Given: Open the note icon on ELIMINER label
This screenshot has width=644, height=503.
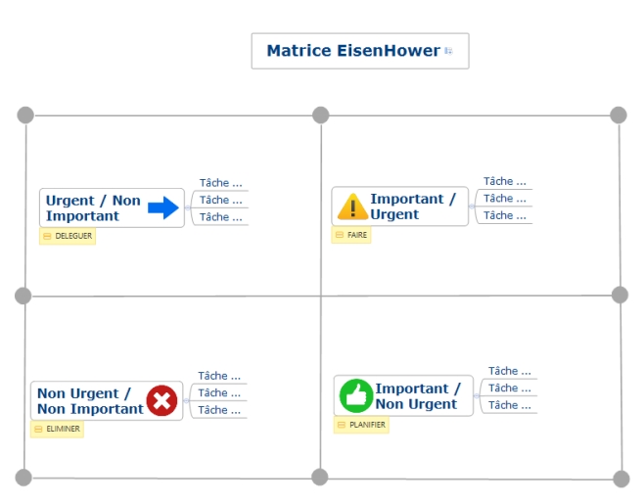Looking at the screenshot, I should [x=37, y=429].
